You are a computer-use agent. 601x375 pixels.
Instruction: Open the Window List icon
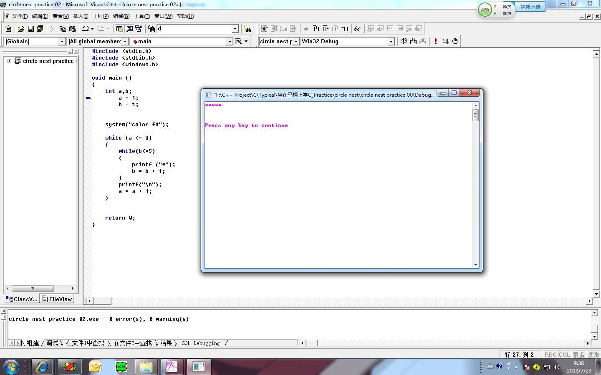(139, 29)
